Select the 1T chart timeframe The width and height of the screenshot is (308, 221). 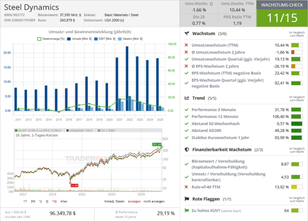[25, 201]
